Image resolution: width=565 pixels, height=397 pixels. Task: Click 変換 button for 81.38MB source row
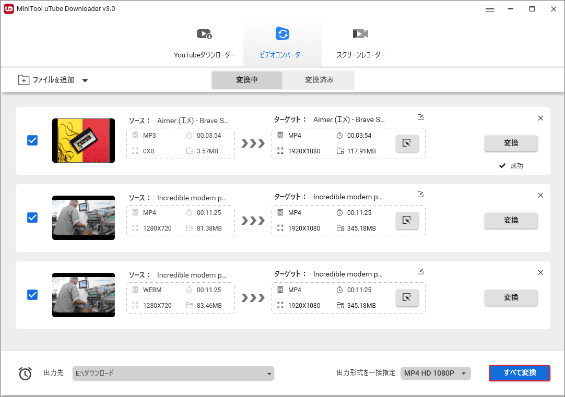tap(511, 220)
